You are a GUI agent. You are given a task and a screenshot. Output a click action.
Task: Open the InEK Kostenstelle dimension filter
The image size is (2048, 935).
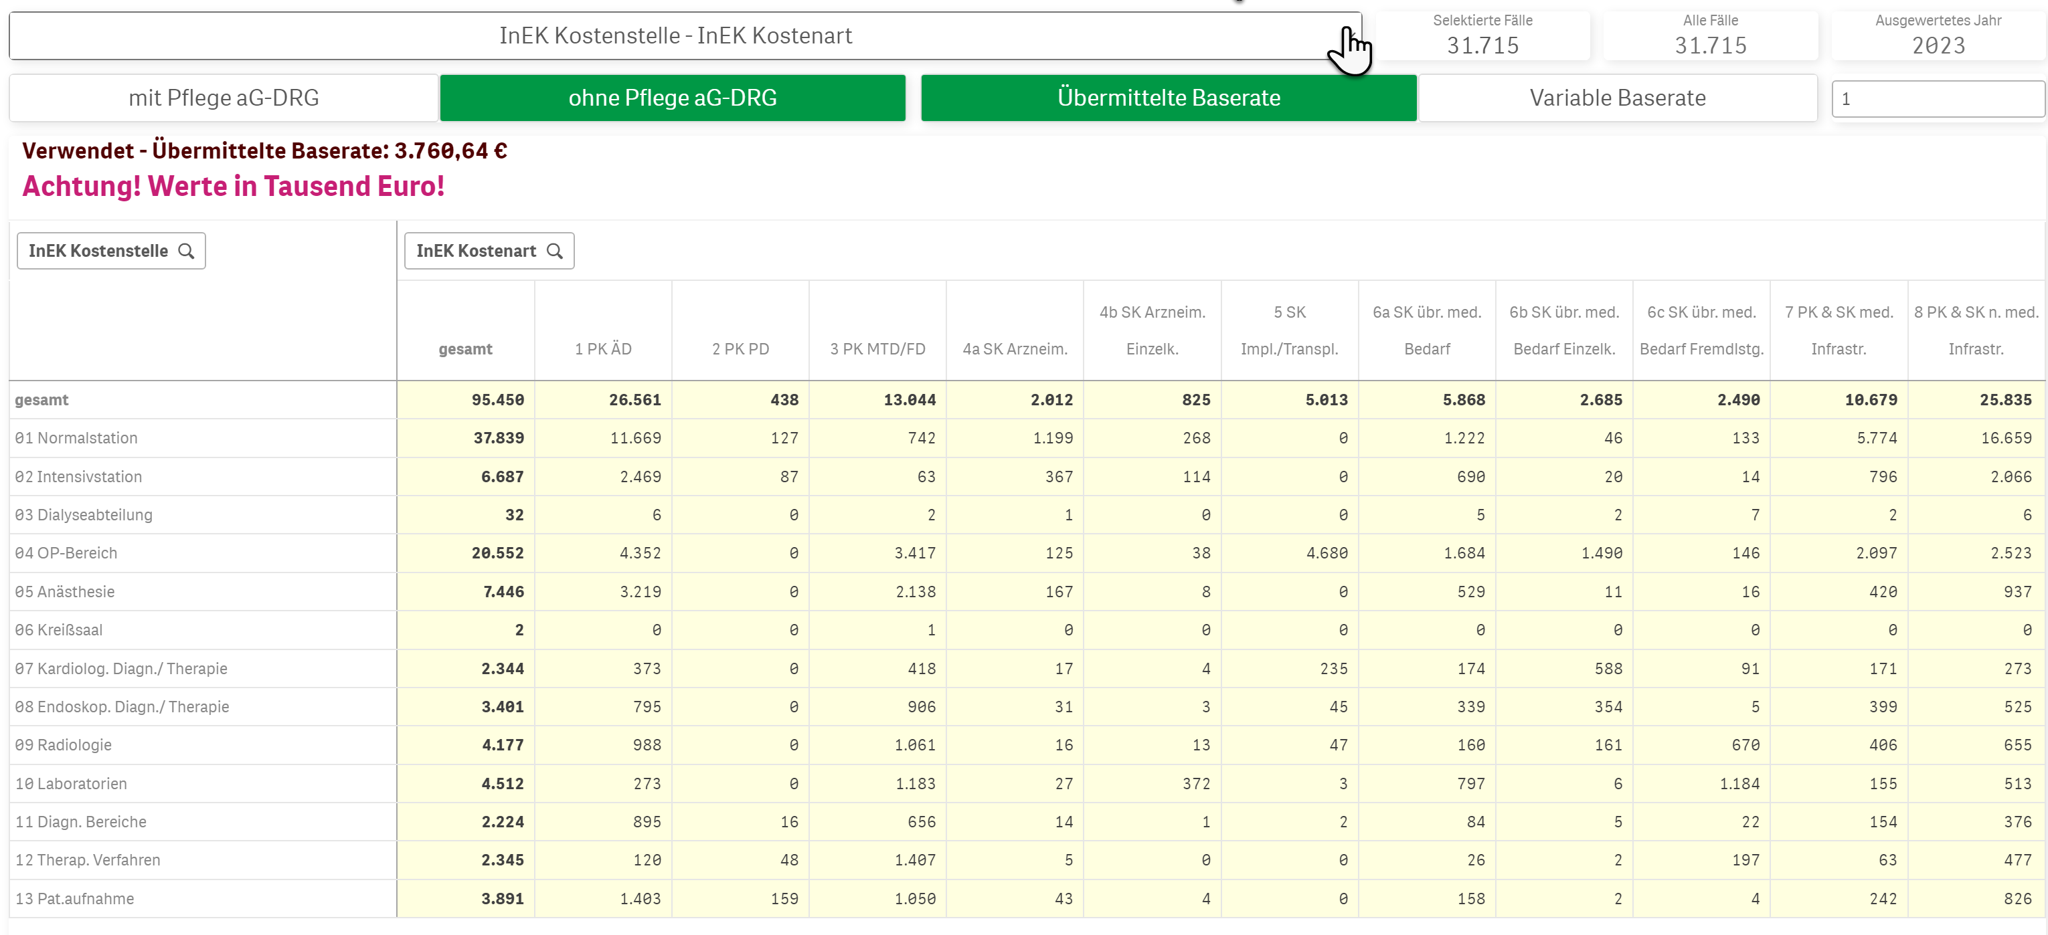pos(98,251)
